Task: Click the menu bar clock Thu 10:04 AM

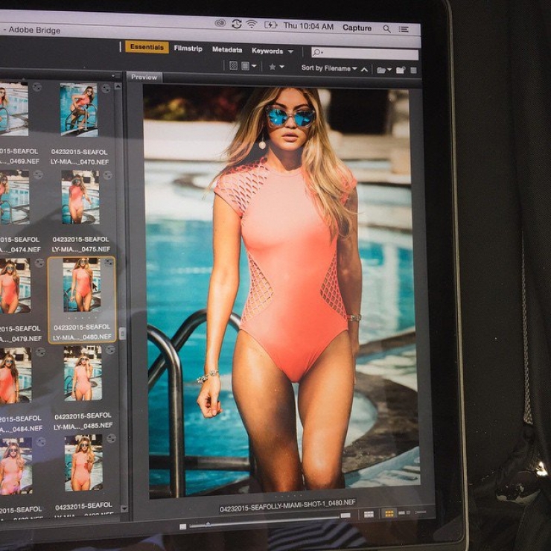Action: (308, 26)
